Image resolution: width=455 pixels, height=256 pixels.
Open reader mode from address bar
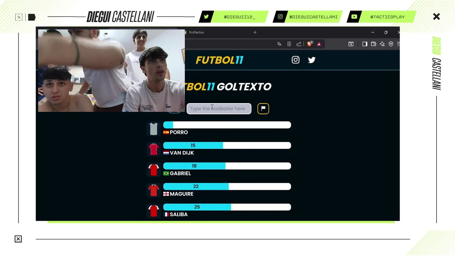click(289, 44)
